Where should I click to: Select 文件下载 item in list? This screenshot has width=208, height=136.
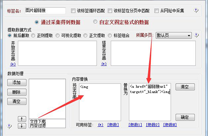[x=38, y=121]
